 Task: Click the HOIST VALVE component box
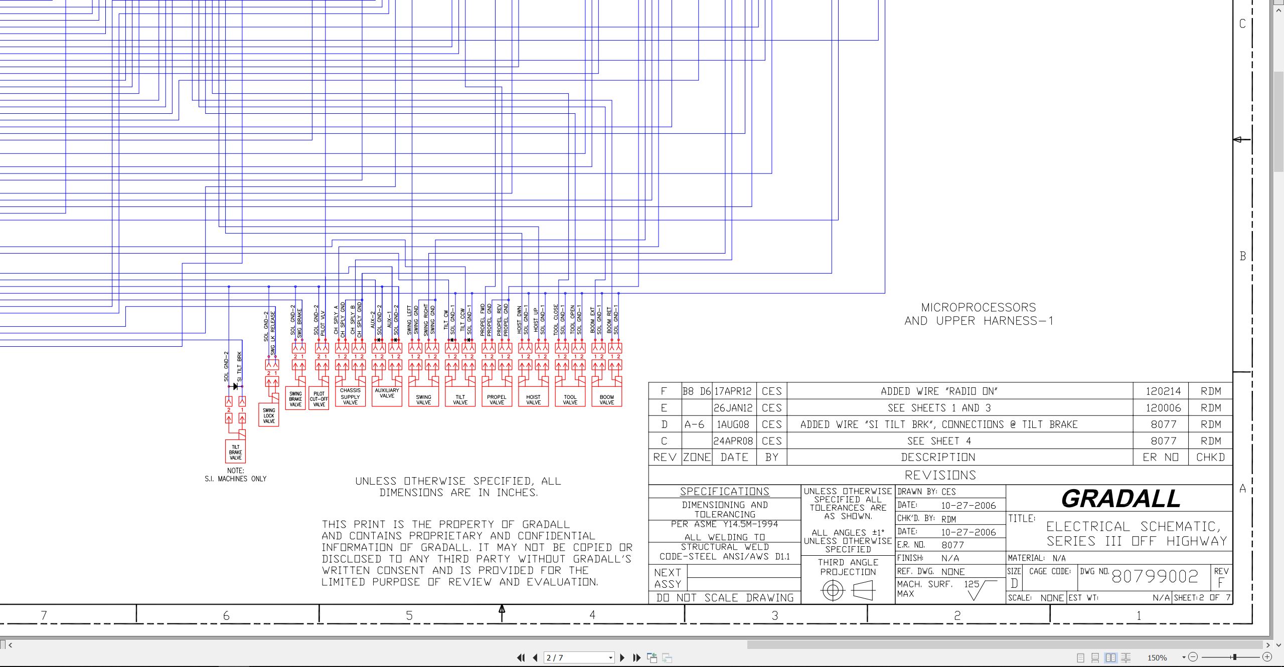(534, 396)
